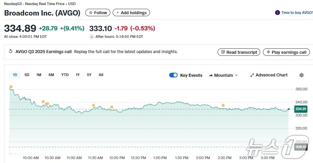The width and height of the screenshot is (313, 163).
Task: Click the key event marker near 2:30 PM
Action: (223, 106)
